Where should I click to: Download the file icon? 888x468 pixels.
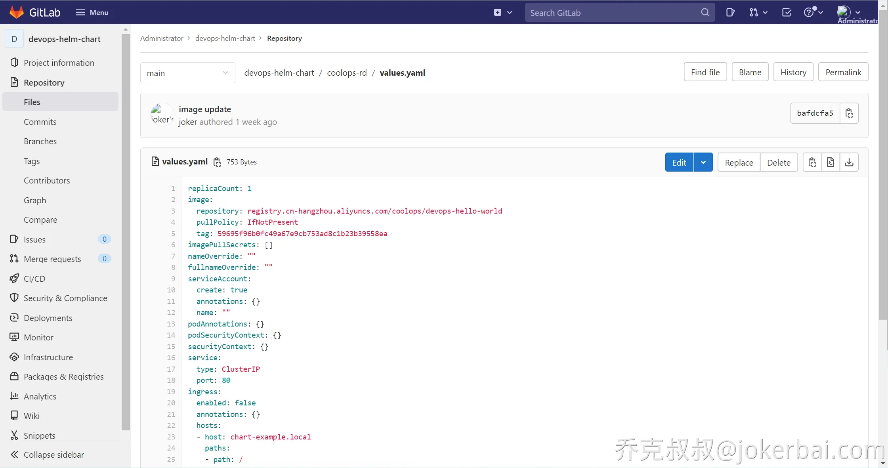(849, 162)
